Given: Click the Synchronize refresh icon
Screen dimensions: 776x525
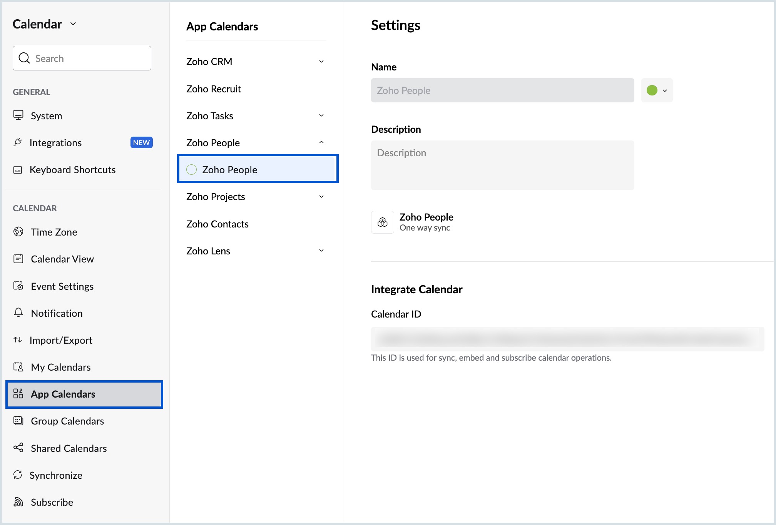Looking at the screenshot, I should [x=18, y=475].
